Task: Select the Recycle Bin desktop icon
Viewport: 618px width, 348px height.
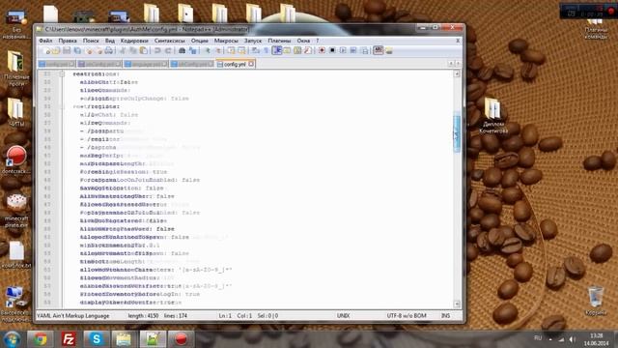Action: point(595,302)
